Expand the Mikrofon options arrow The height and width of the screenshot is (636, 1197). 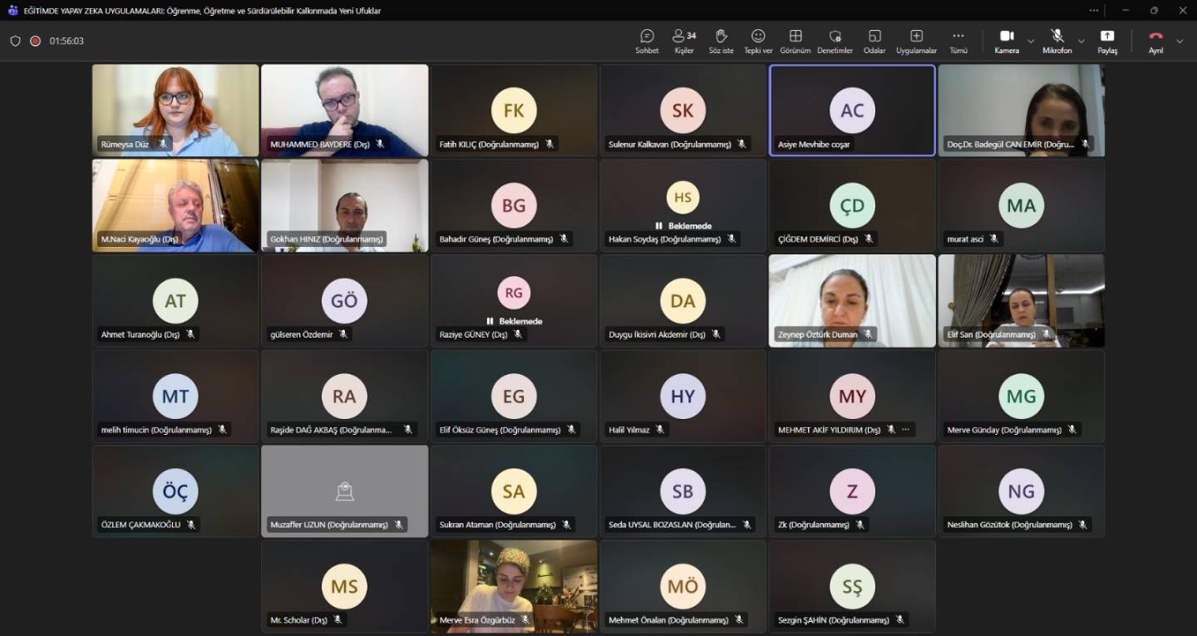coord(1081,41)
